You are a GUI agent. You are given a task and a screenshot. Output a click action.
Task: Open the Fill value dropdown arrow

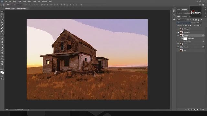201,26
